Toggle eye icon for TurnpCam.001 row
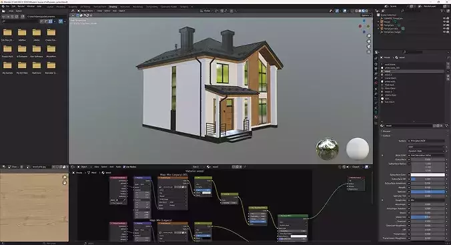Image resolution: width=451 pixels, height=245 pixels. (444, 29)
